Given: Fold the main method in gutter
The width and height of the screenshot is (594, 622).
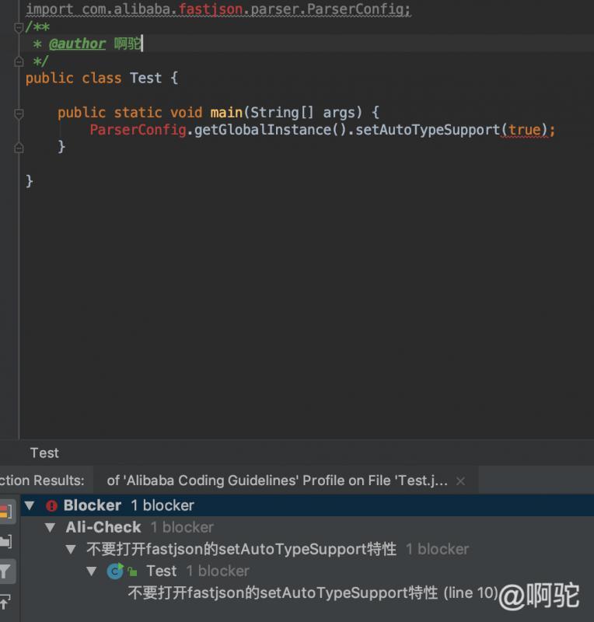Looking at the screenshot, I should pyautogui.click(x=18, y=114).
